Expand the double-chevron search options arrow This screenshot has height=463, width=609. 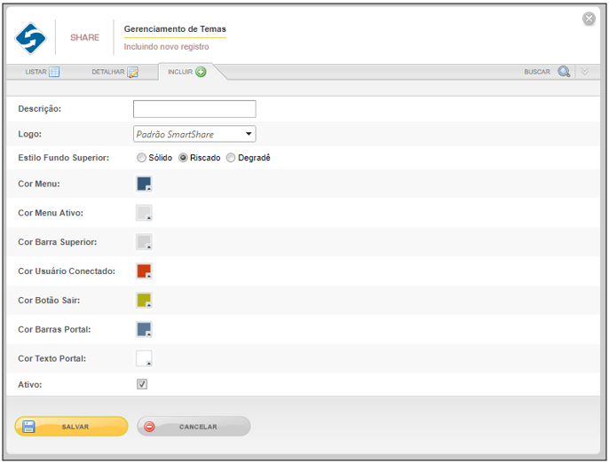pyautogui.click(x=584, y=72)
